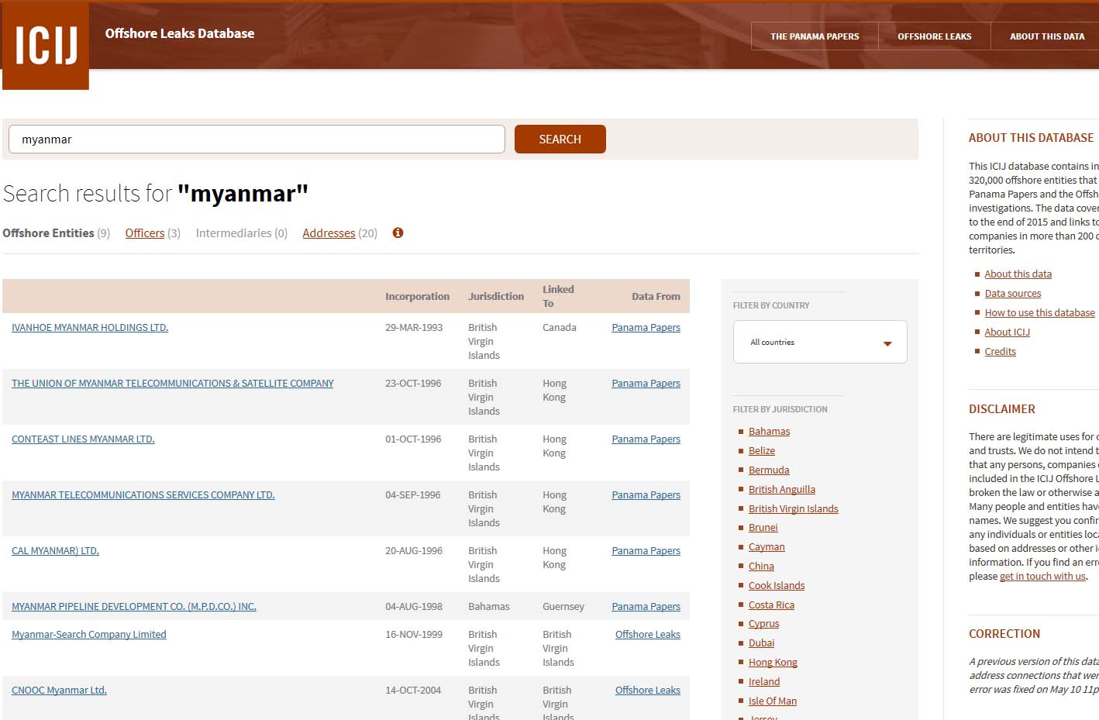Screen dimensions: 1099x720
Task: Filter jurisdiction by Cyprus
Action: (764, 624)
